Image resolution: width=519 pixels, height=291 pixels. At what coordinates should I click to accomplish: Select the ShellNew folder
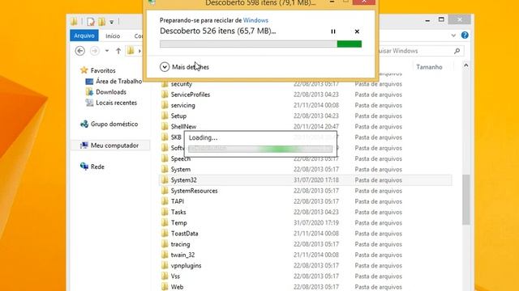click(183, 127)
